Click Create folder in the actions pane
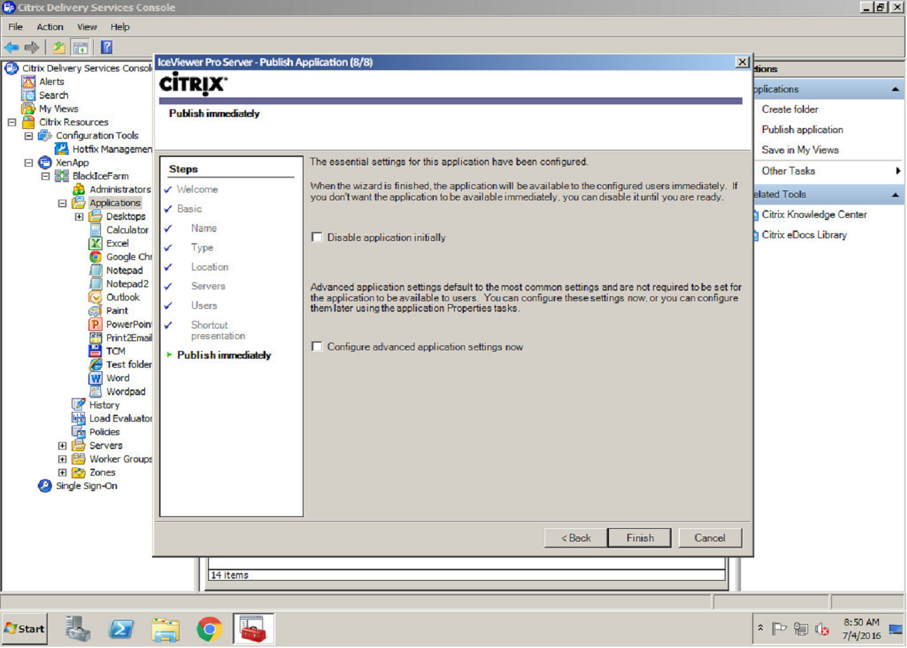 point(790,109)
